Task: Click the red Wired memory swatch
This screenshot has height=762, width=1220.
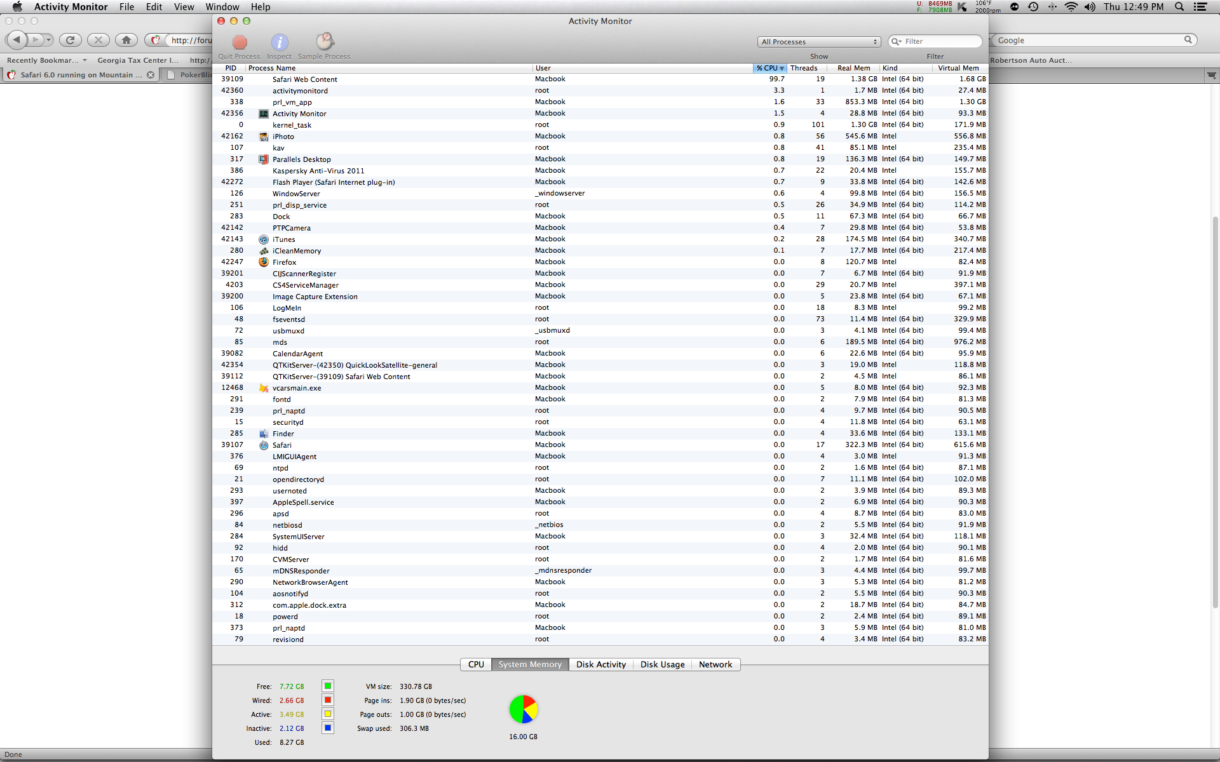Action: coord(328,700)
